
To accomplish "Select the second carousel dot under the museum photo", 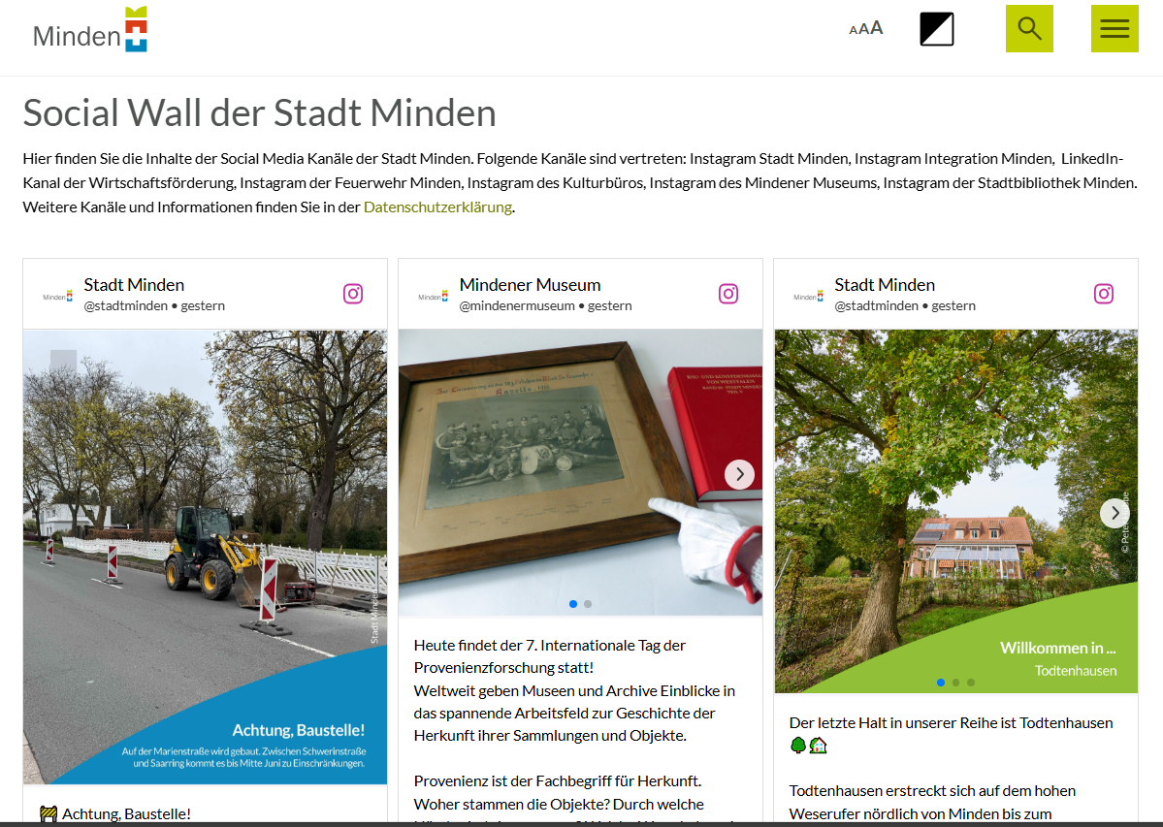I will [588, 603].
